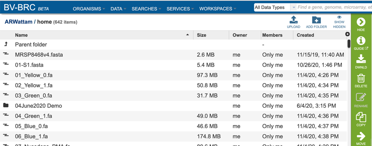Click the Delete trash icon
This screenshot has height=146, width=372.
coord(361,78)
